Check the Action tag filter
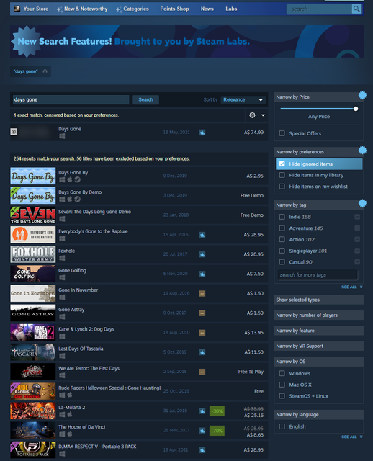Screen dimensions: 373x461 coord(282,239)
